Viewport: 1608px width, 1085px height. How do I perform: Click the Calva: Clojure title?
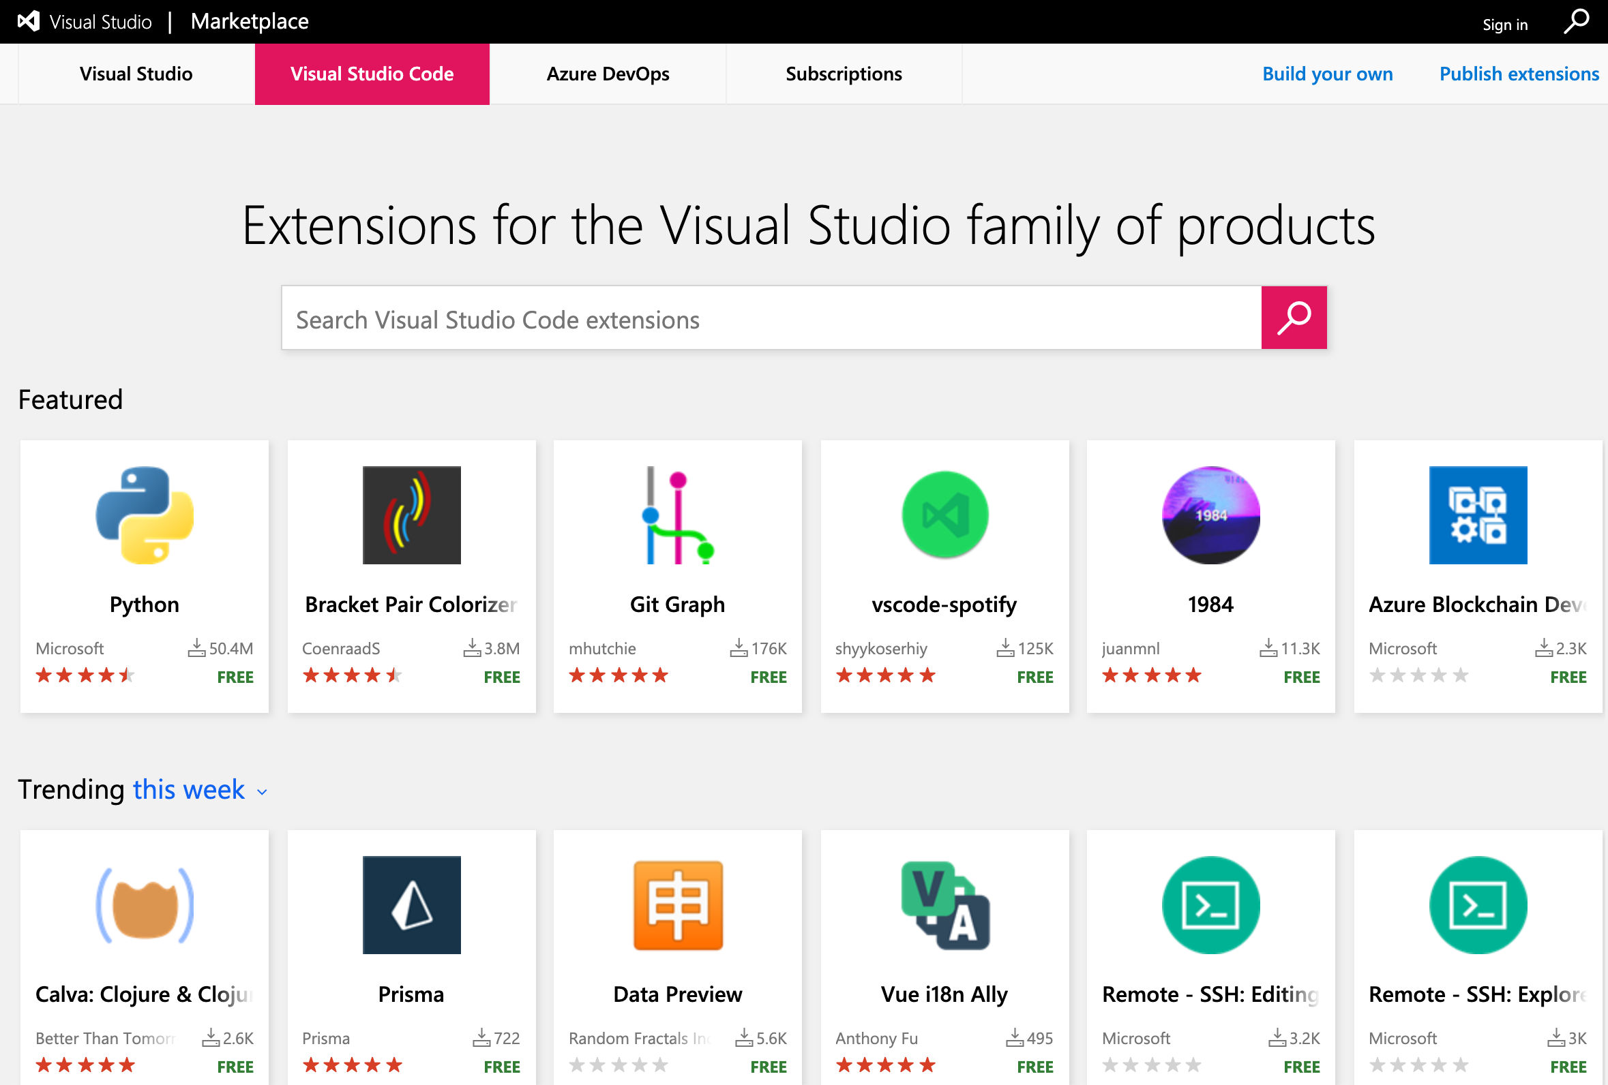point(145,994)
